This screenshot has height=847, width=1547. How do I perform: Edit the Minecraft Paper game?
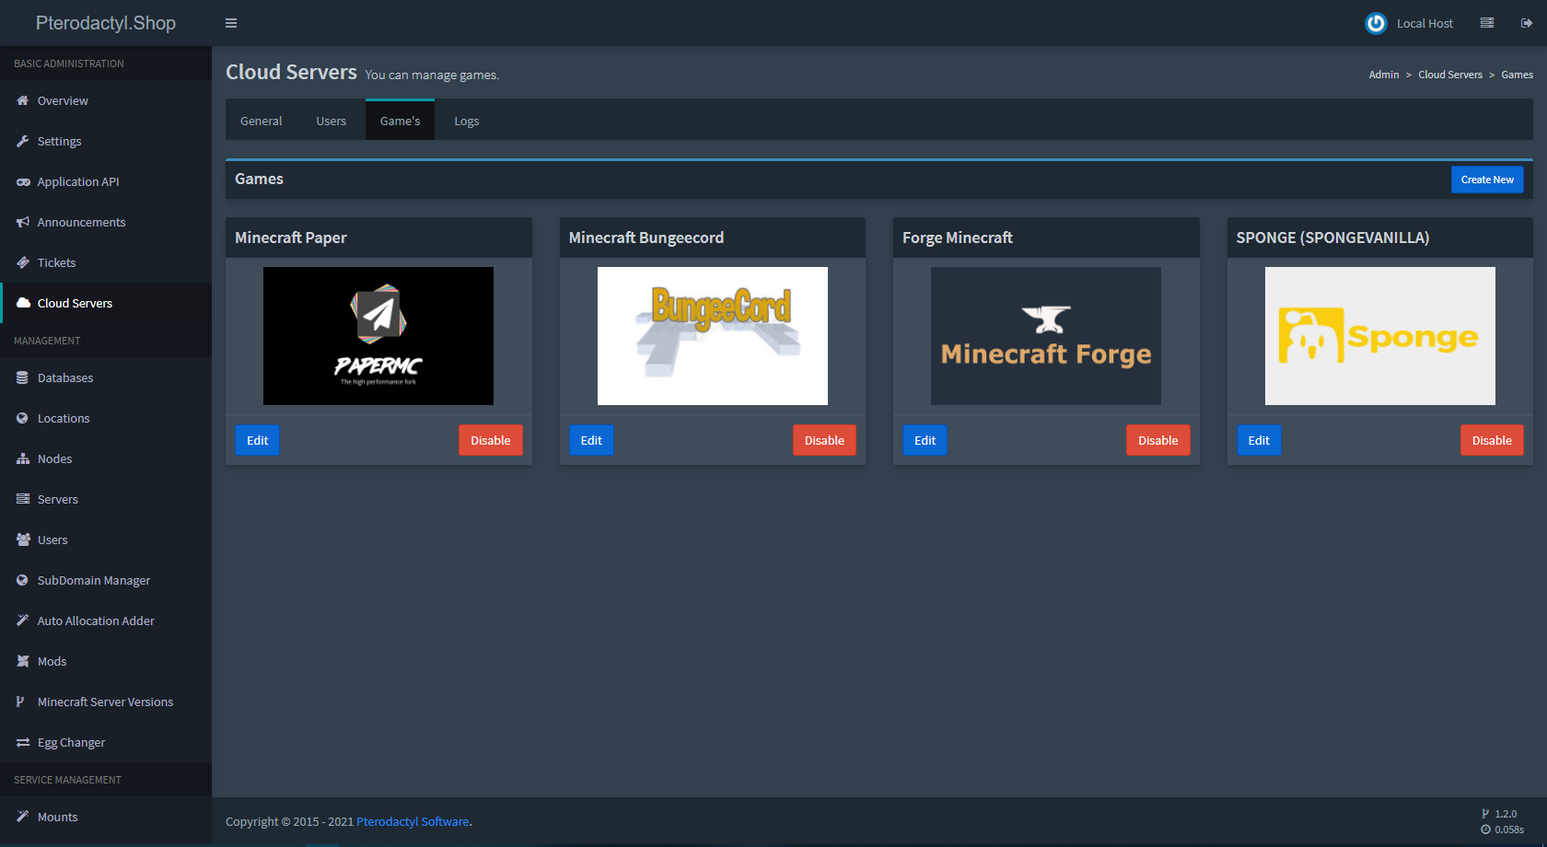coord(257,440)
